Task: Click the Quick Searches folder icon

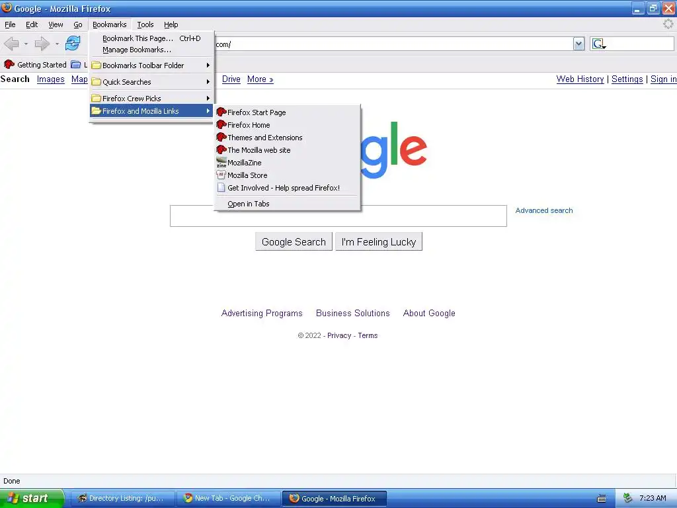Action: 96,81
